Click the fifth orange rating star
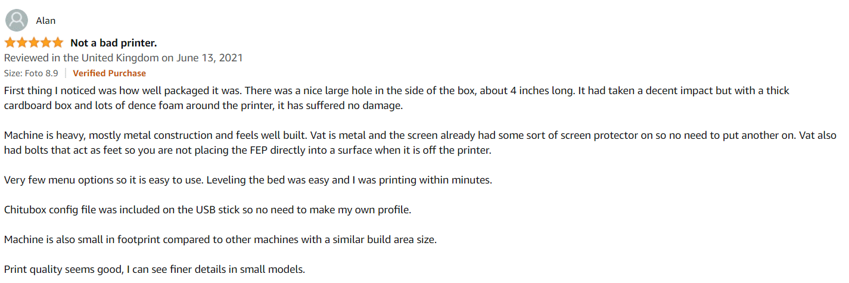This screenshot has width=849, height=283. click(x=57, y=43)
